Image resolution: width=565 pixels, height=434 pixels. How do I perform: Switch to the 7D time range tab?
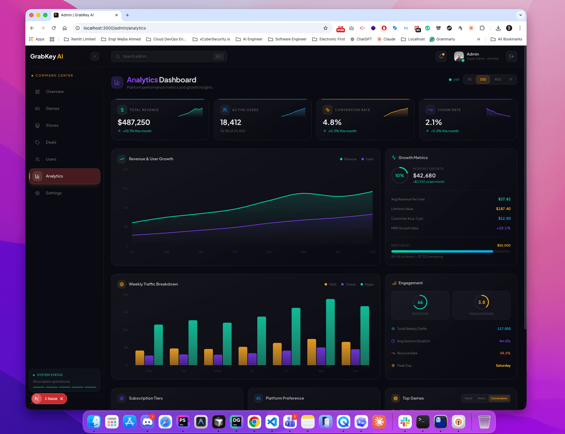(x=469, y=79)
